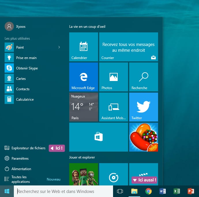Open the Assistant Mobile tile

[x=114, y=107]
